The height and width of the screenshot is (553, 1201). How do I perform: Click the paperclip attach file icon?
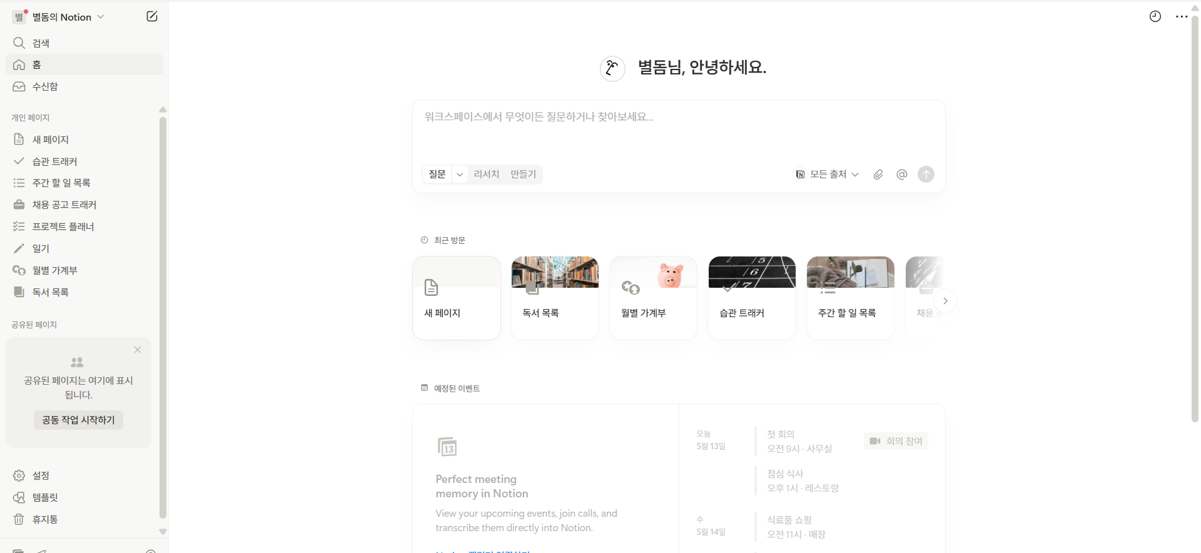point(878,175)
